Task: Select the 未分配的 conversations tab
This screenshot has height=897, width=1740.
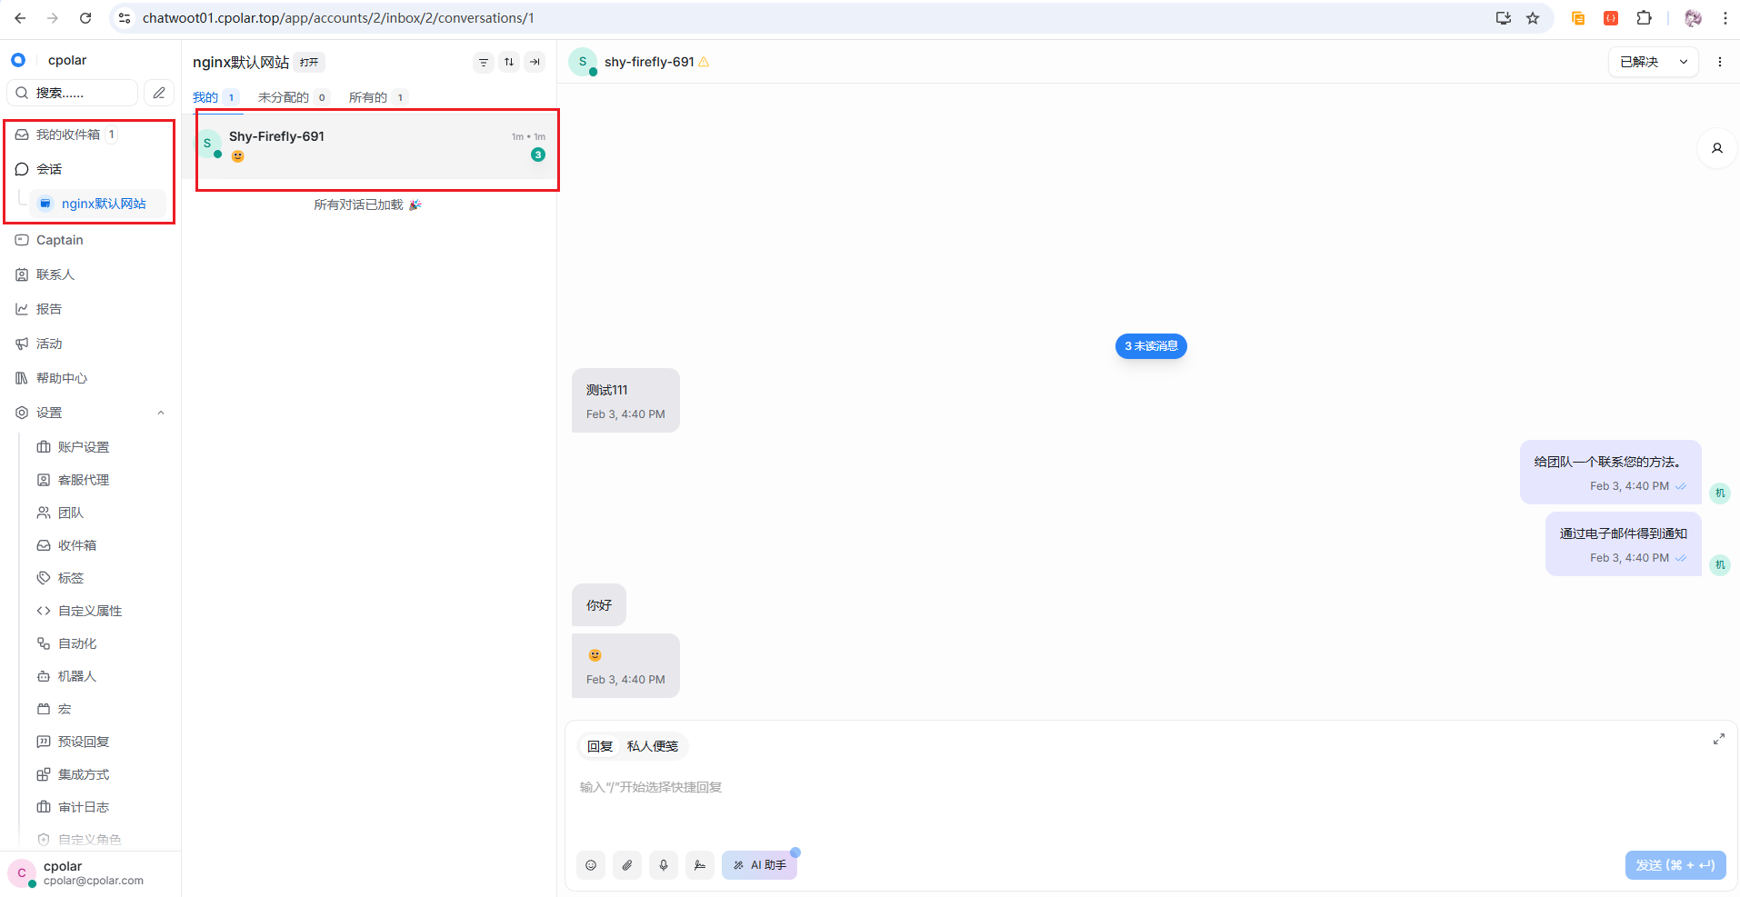Action: point(284,97)
